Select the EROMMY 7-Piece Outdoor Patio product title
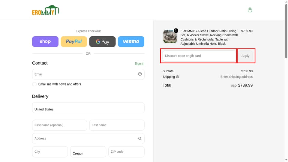The image size is (288, 162). tap(209, 37)
